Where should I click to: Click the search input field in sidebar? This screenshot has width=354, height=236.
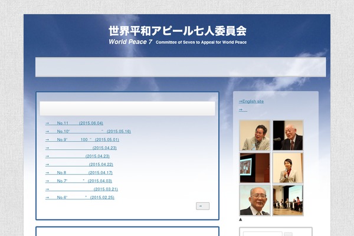263,234
